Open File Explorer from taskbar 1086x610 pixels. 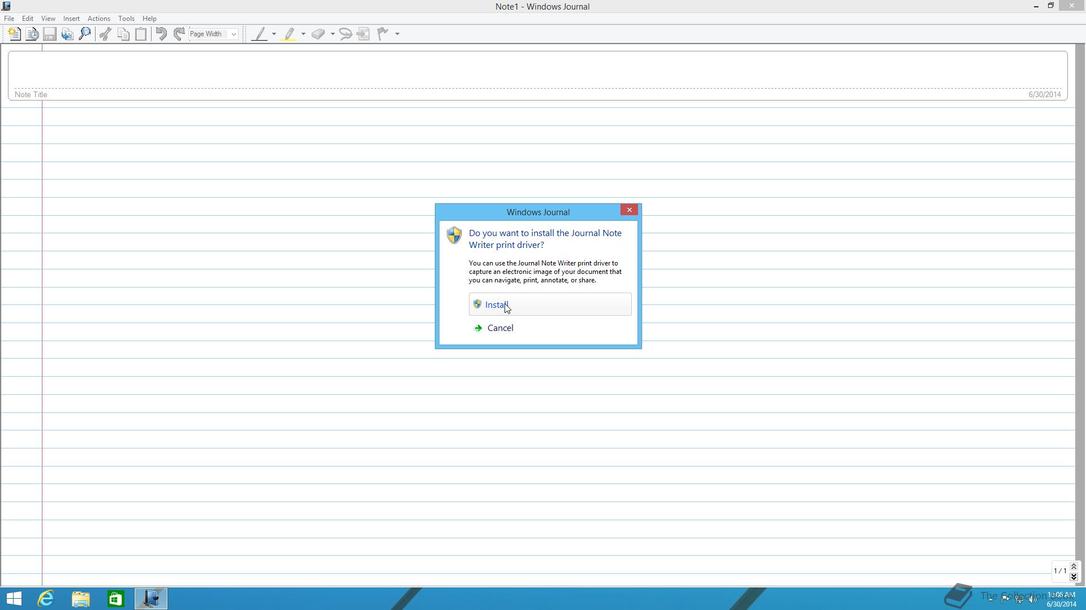pos(81,599)
